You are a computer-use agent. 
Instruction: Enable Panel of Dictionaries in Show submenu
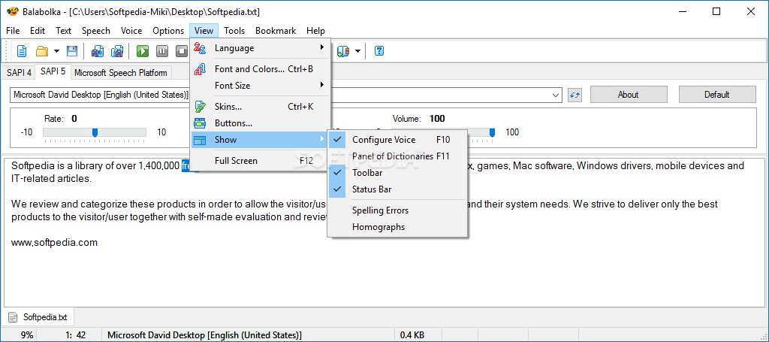coord(398,156)
